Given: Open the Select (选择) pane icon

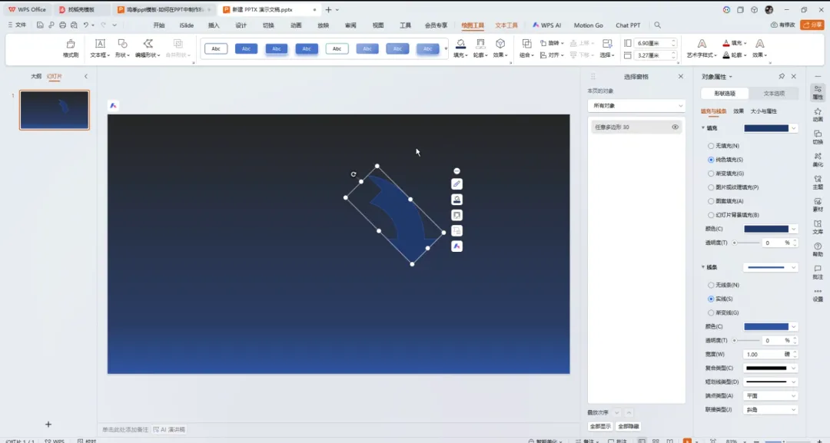Looking at the screenshot, I should point(607,45).
